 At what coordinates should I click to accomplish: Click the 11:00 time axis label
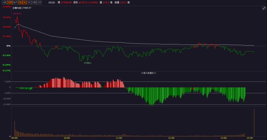[x=119, y=138]
